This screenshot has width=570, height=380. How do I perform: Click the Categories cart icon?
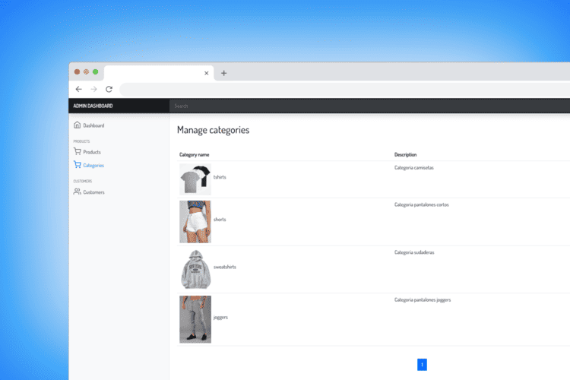[x=77, y=164]
